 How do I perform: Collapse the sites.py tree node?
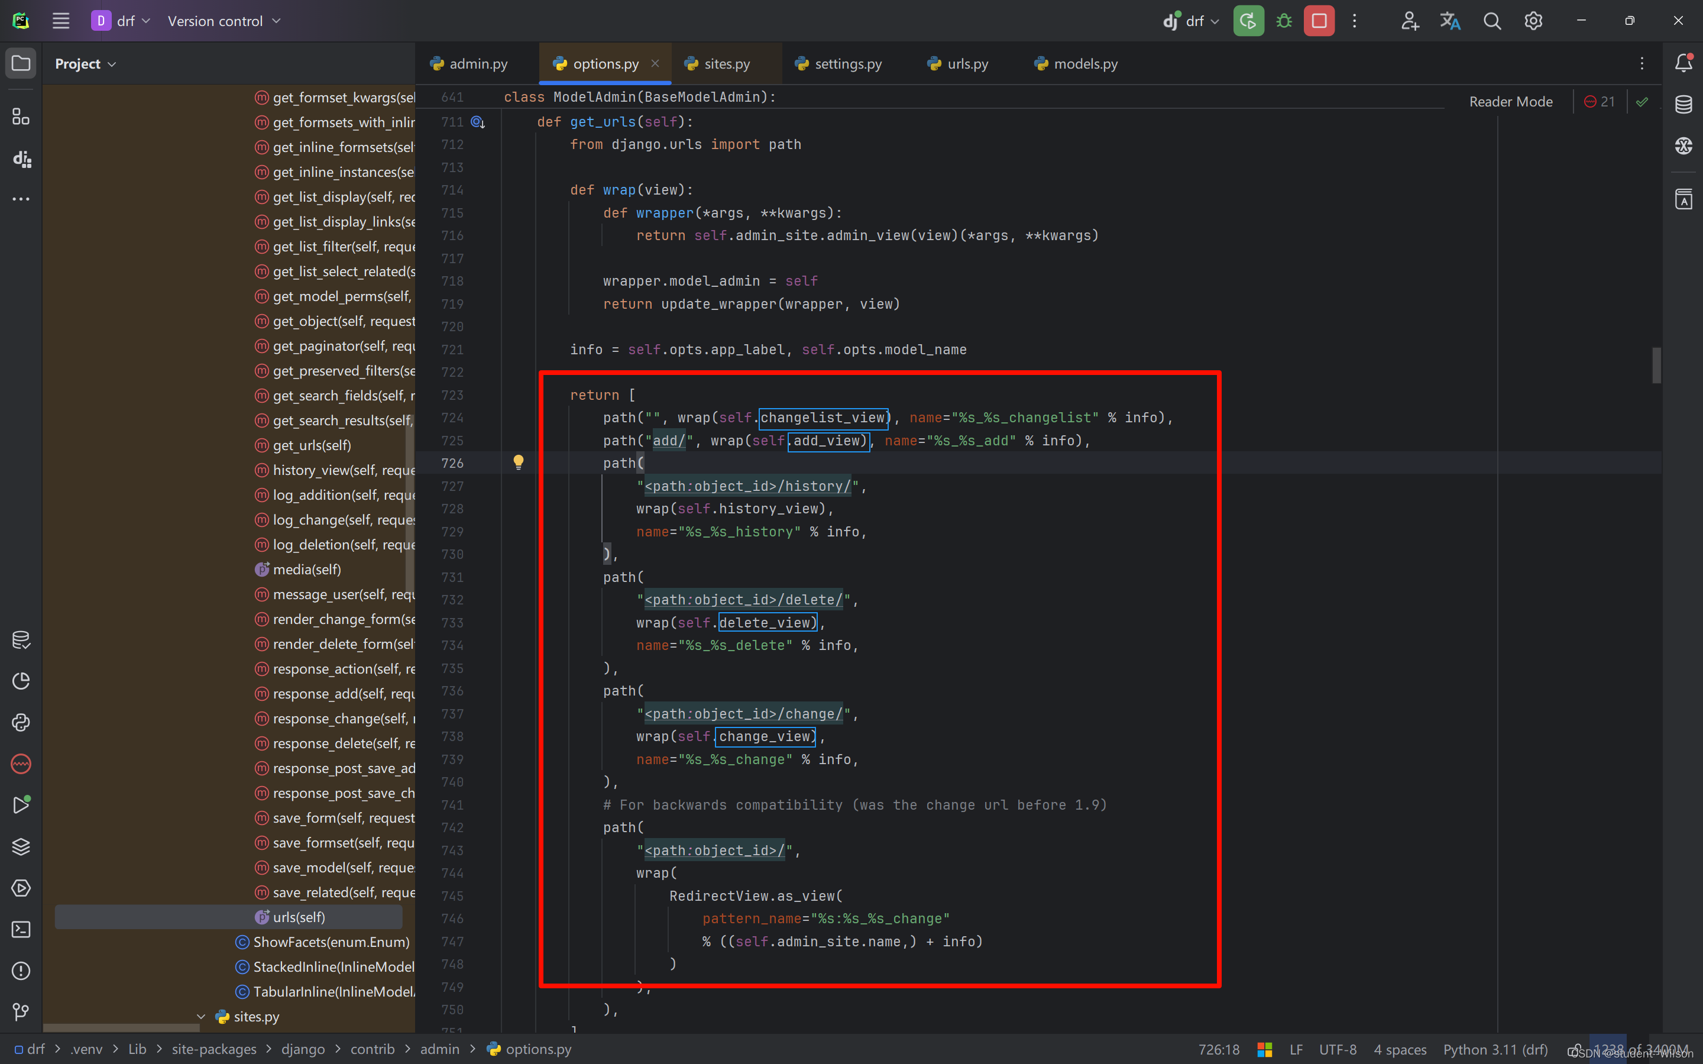[201, 1016]
